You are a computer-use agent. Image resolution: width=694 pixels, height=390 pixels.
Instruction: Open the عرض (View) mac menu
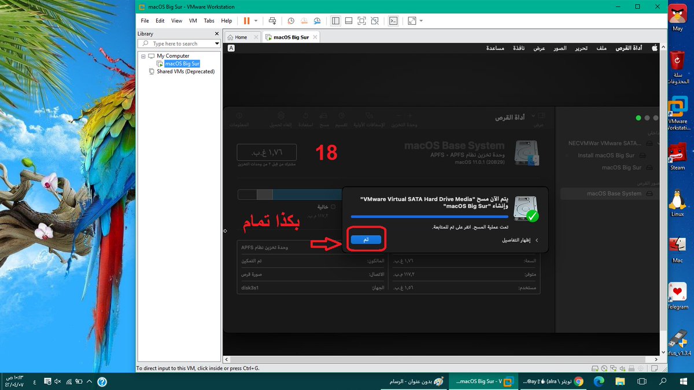[x=539, y=48]
